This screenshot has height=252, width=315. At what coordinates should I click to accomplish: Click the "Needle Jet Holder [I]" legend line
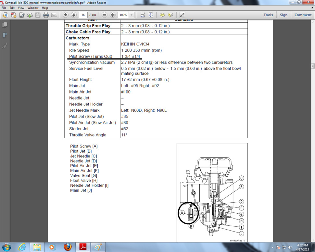[89, 185]
